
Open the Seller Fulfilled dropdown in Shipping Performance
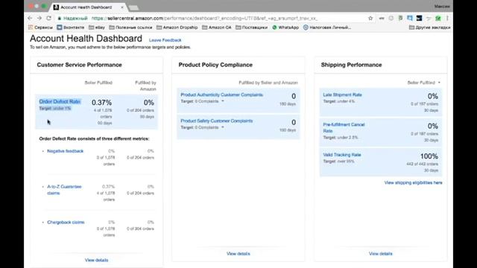[x=424, y=83]
